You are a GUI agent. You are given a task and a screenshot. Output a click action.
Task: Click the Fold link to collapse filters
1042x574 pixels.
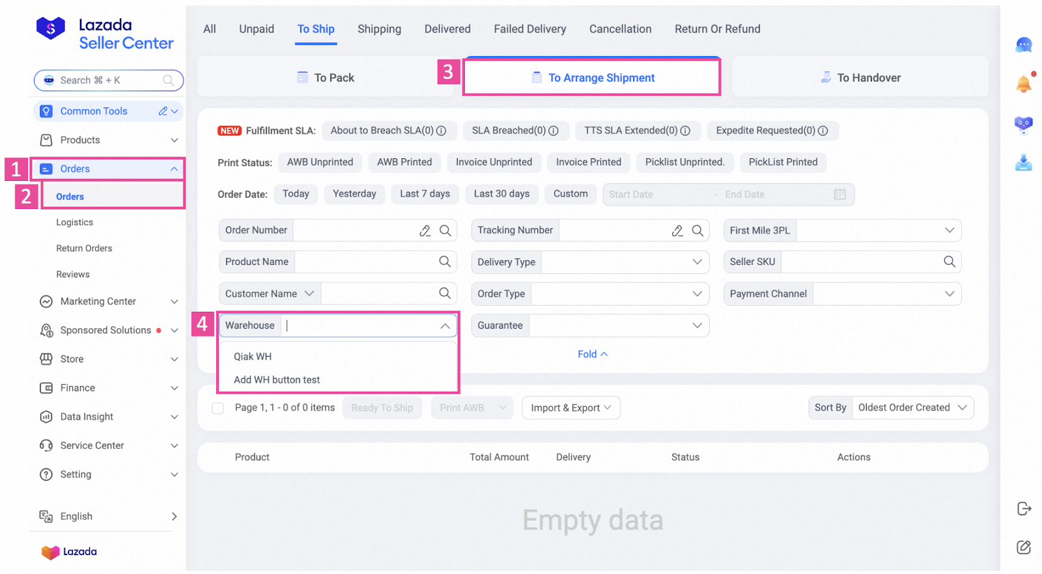[x=592, y=354]
